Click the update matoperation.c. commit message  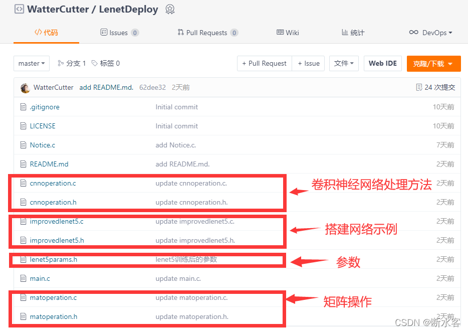coord(191,297)
